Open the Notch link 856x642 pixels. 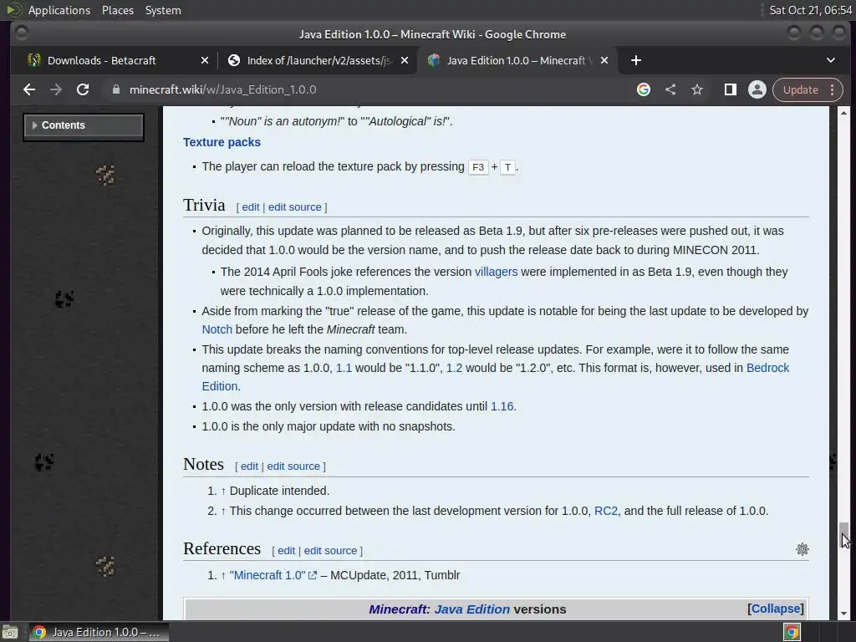tap(217, 329)
